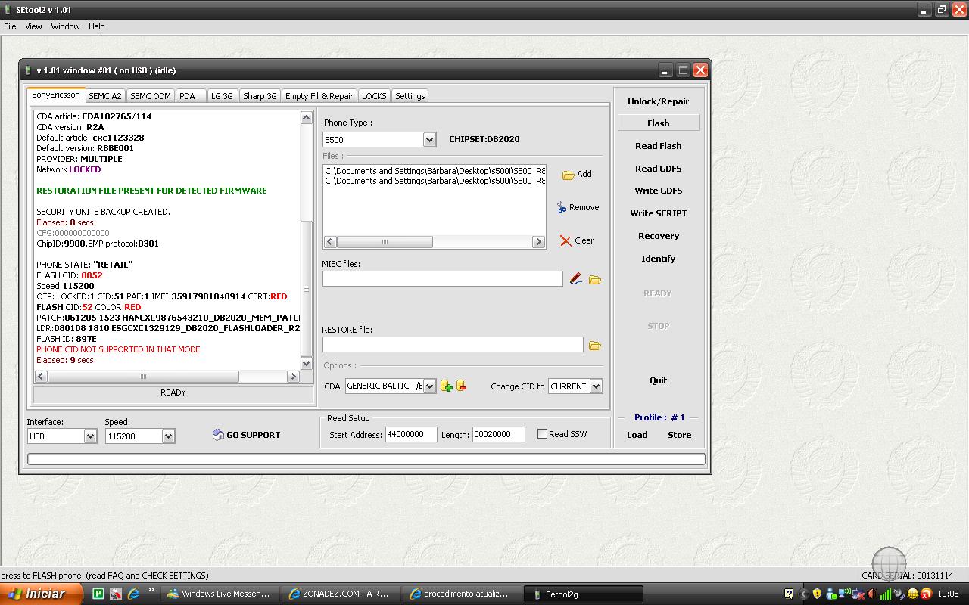Click the Unlock/Repair button
This screenshot has height=605, width=969.
pyautogui.click(x=658, y=101)
